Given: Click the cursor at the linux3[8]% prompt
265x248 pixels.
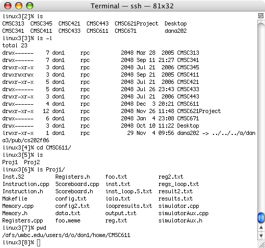Looking at the screenshot, I should click(39, 243).
